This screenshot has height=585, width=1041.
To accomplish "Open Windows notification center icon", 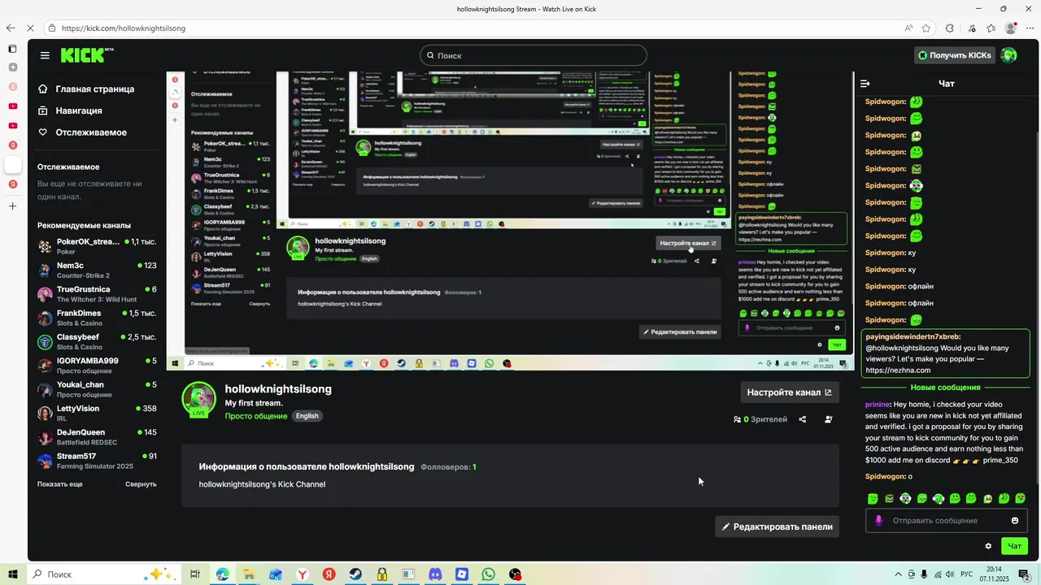I will pos(1025,574).
